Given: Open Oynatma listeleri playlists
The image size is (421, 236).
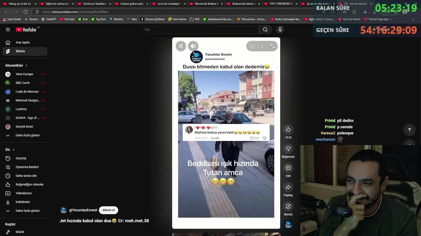Looking at the screenshot, I should click(25, 167).
